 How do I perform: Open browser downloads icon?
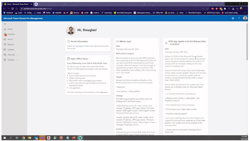233,9
